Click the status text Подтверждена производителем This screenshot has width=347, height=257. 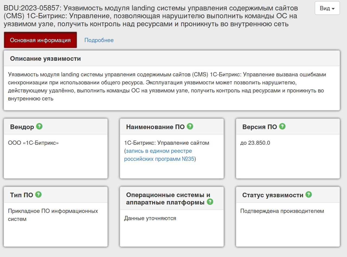click(282, 211)
